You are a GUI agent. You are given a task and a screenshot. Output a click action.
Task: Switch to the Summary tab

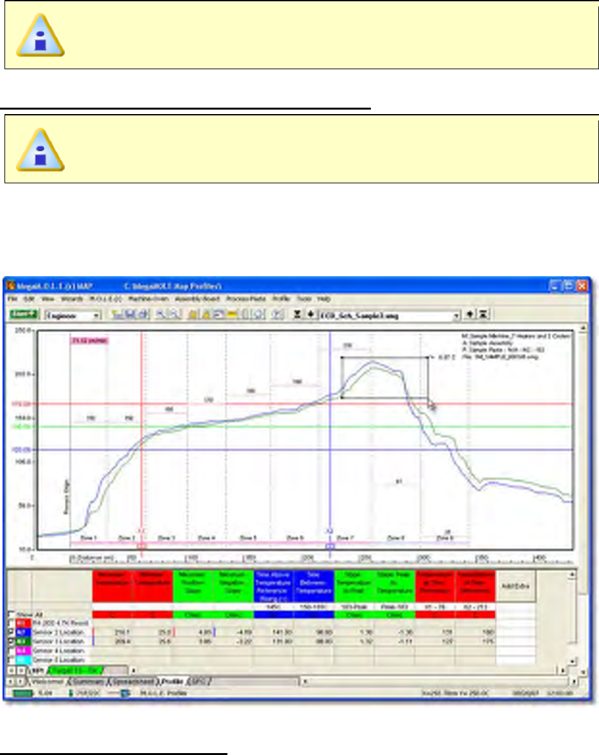pyautogui.click(x=88, y=682)
